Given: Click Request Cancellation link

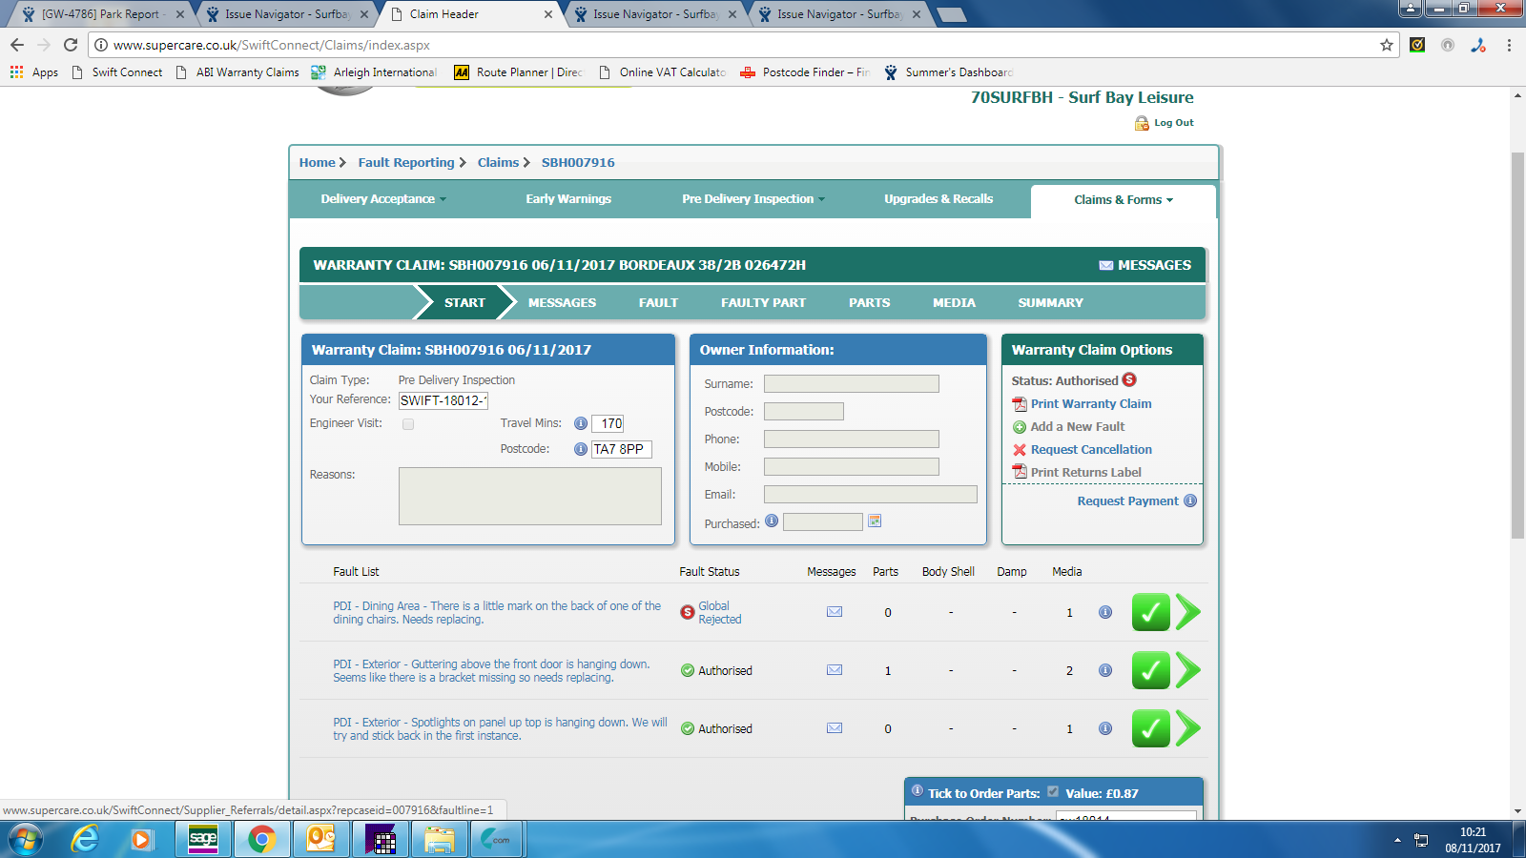Looking at the screenshot, I should (1091, 450).
